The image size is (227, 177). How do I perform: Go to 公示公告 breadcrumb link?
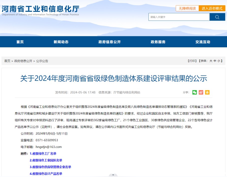(x=42, y=61)
